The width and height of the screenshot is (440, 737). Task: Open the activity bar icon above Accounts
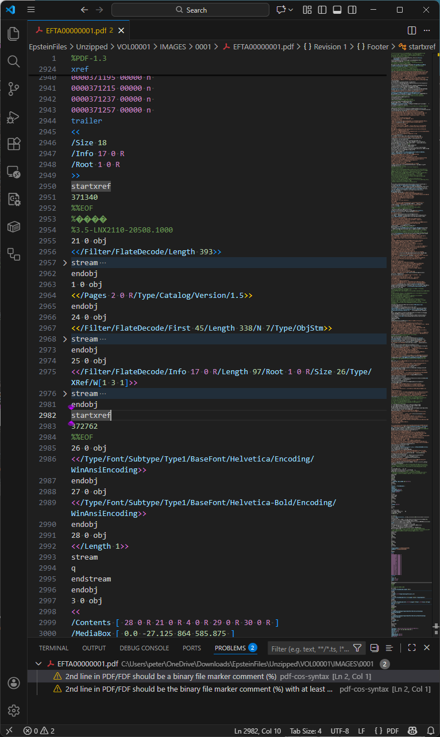(14, 254)
